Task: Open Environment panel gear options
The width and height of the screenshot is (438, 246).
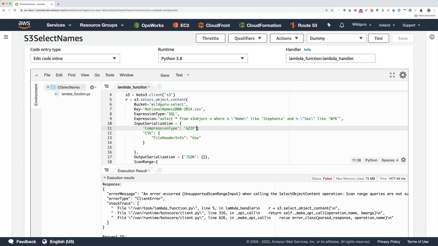Action: tap(92, 87)
